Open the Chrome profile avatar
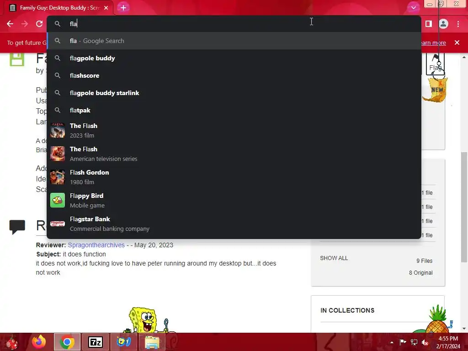 [443, 24]
